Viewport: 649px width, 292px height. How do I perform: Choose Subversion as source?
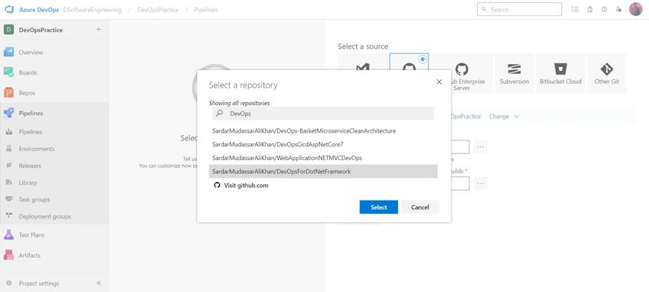[x=514, y=73]
